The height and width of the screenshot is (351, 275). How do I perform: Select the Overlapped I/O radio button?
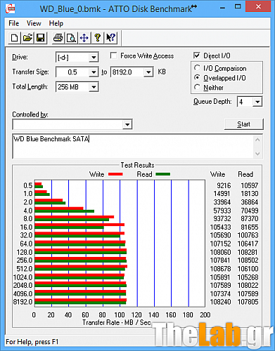(197, 78)
